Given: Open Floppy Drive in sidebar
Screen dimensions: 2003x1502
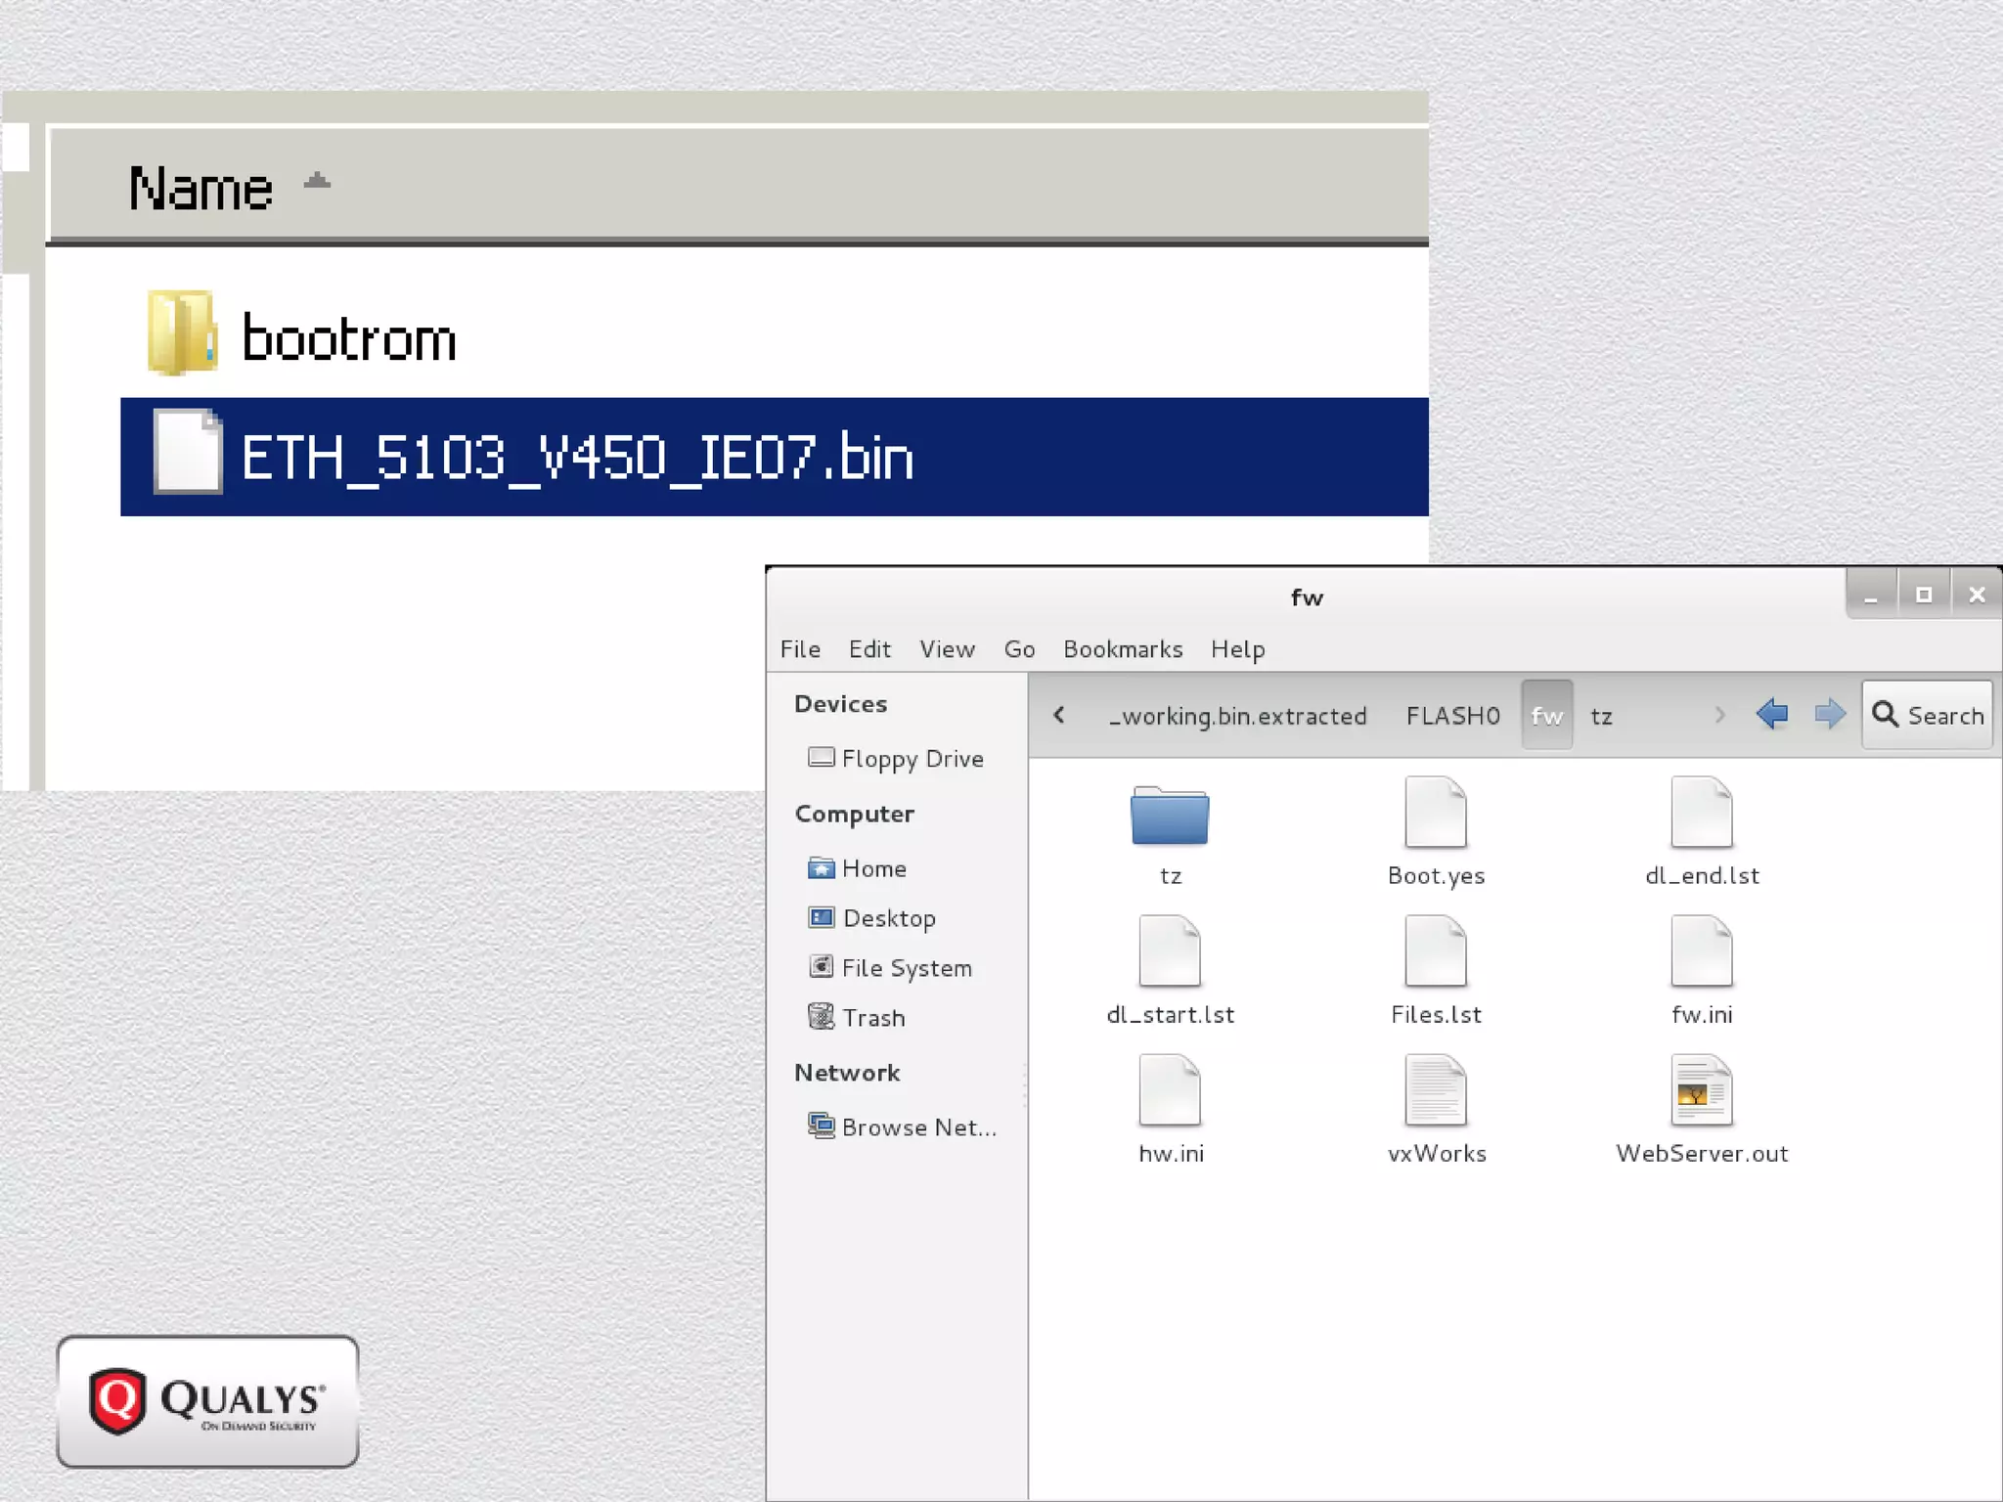Looking at the screenshot, I should click(x=911, y=759).
